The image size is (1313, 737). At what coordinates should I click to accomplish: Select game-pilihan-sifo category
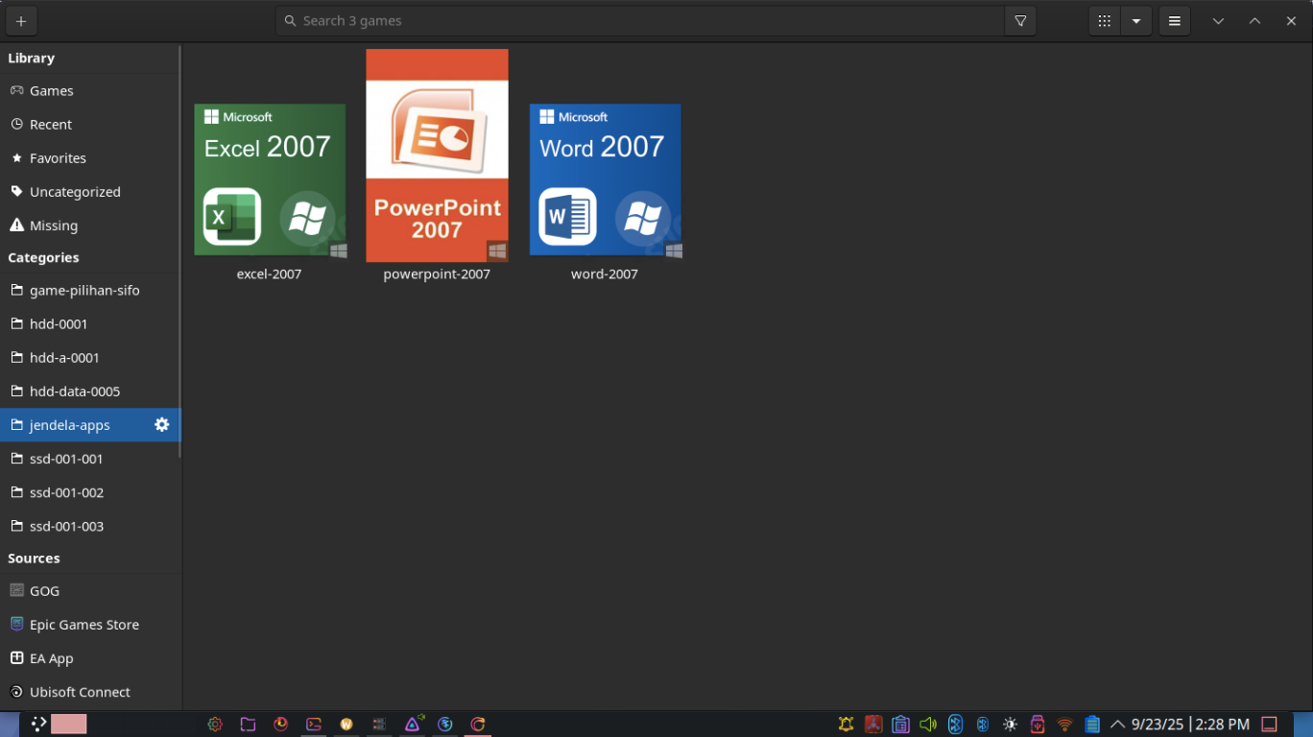[x=90, y=290]
